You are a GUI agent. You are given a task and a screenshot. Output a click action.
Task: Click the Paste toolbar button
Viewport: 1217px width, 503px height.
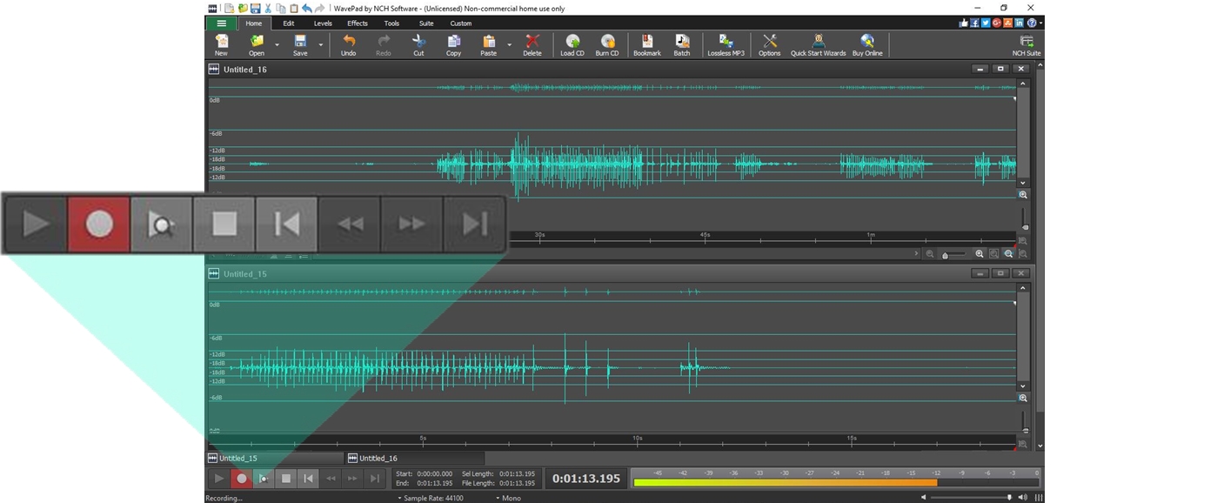[x=489, y=45]
